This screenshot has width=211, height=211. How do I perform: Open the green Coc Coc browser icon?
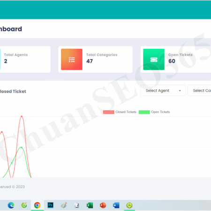pos(24,205)
